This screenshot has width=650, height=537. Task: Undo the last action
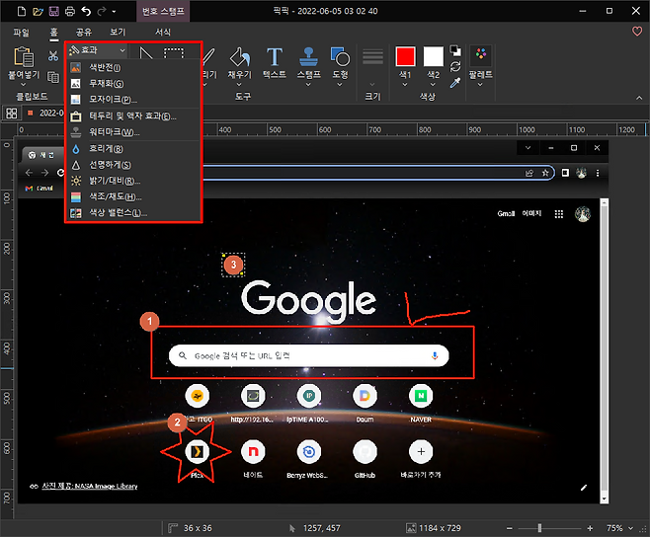[x=86, y=11]
